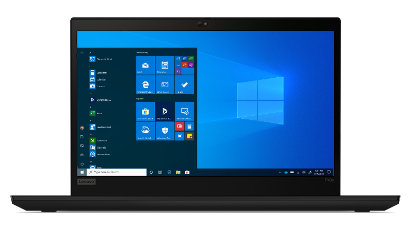Open the small Teams tile in Office group
The image size is (410, 231).
click(x=178, y=71)
